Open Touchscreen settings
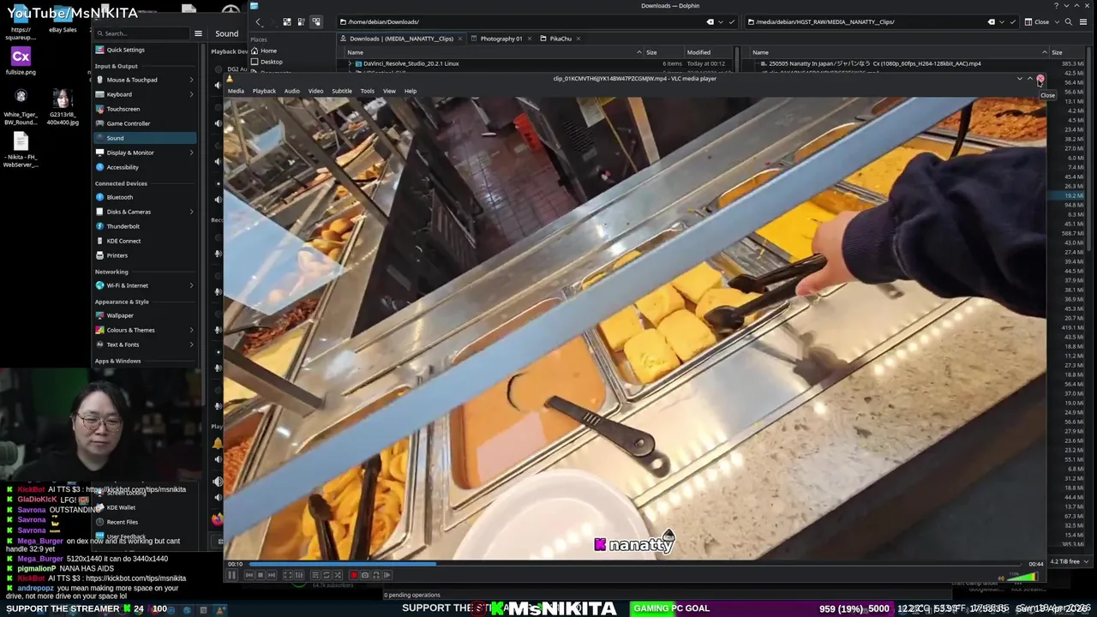This screenshot has height=617, width=1097. pyautogui.click(x=144, y=109)
